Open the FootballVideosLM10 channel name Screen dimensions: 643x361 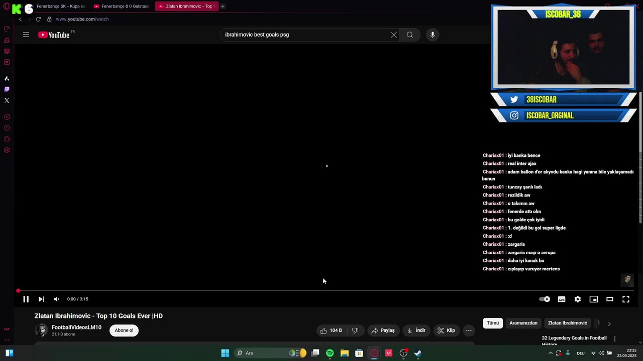(x=76, y=327)
